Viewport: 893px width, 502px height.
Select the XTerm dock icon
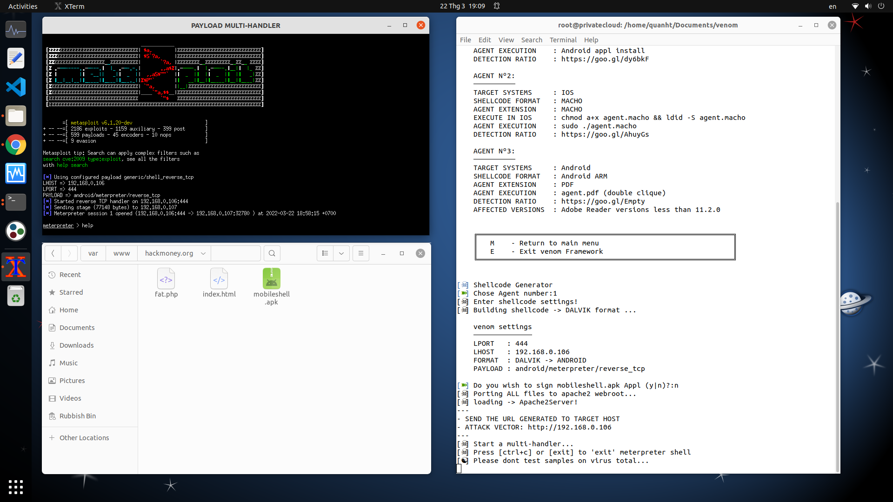[16, 267]
